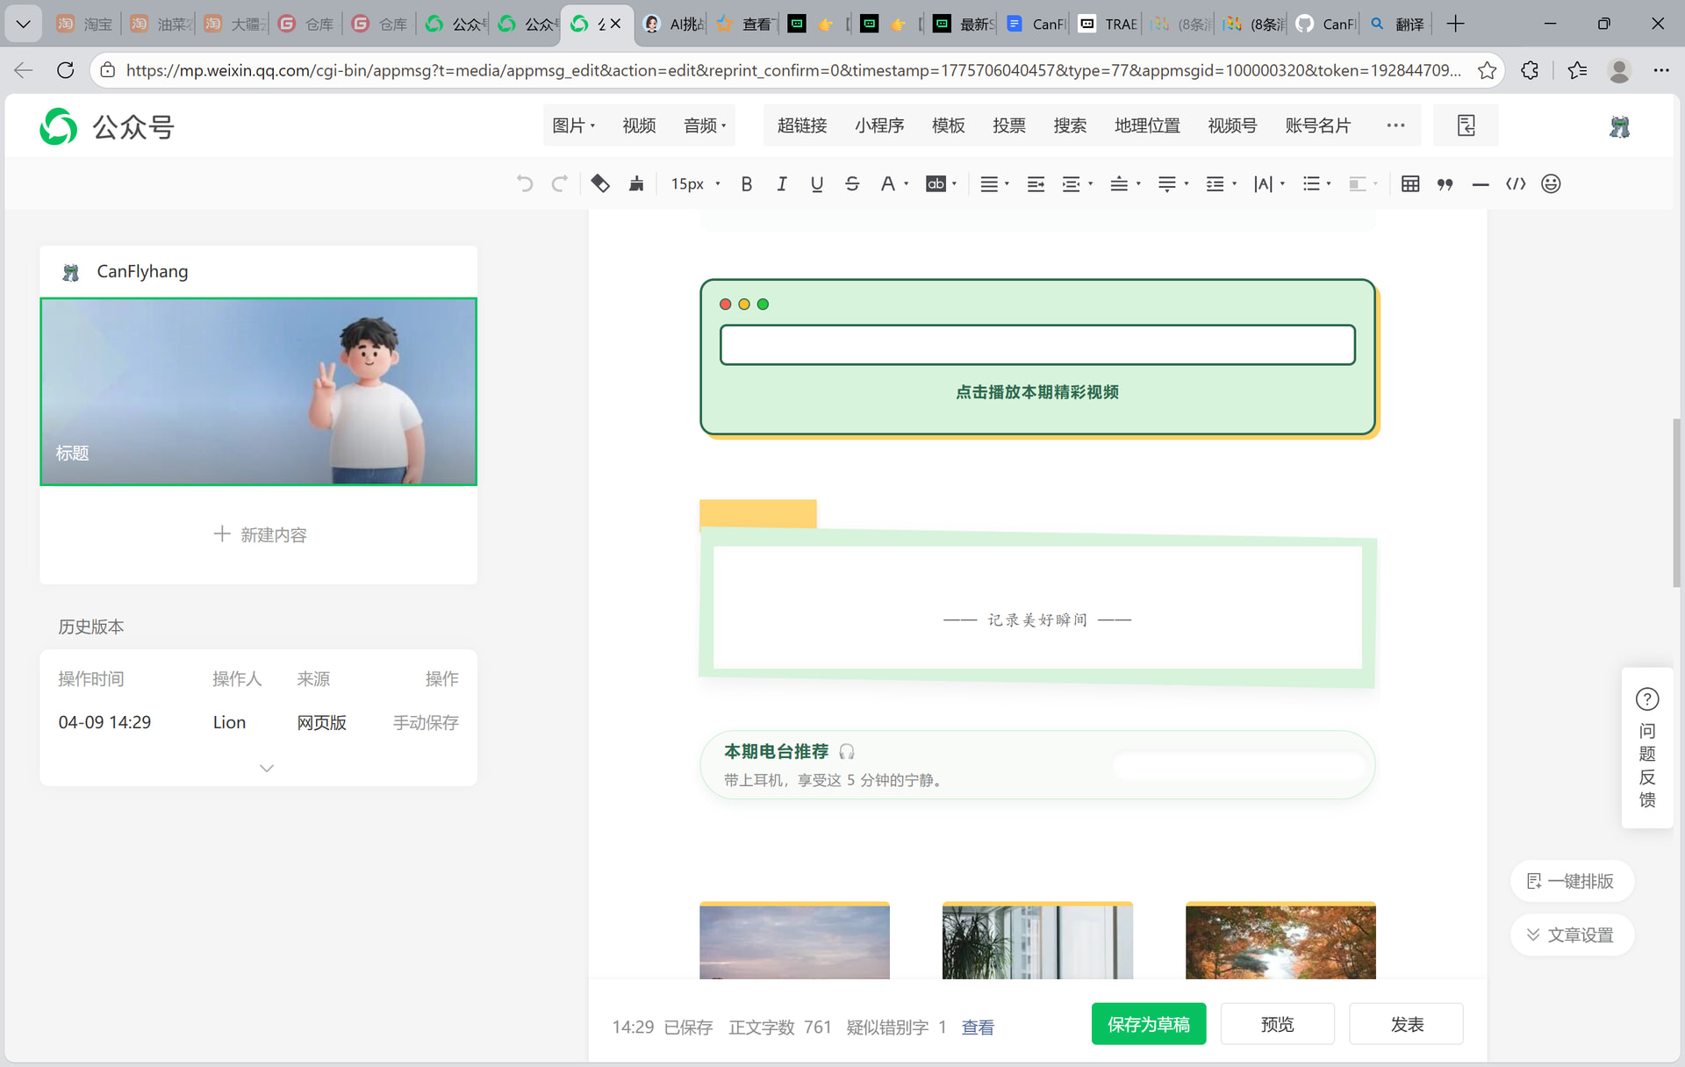Open the 图片 image dropdown menu

[x=573, y=125]
